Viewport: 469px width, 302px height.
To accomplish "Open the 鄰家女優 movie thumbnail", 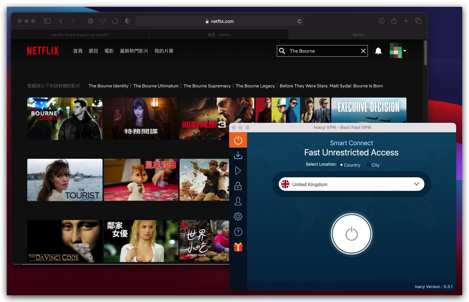I will (141, 241).
